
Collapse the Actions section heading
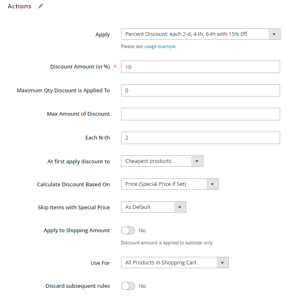(20, 6)
